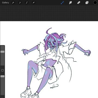Return to the Gallery

click(x=5, y=3)
